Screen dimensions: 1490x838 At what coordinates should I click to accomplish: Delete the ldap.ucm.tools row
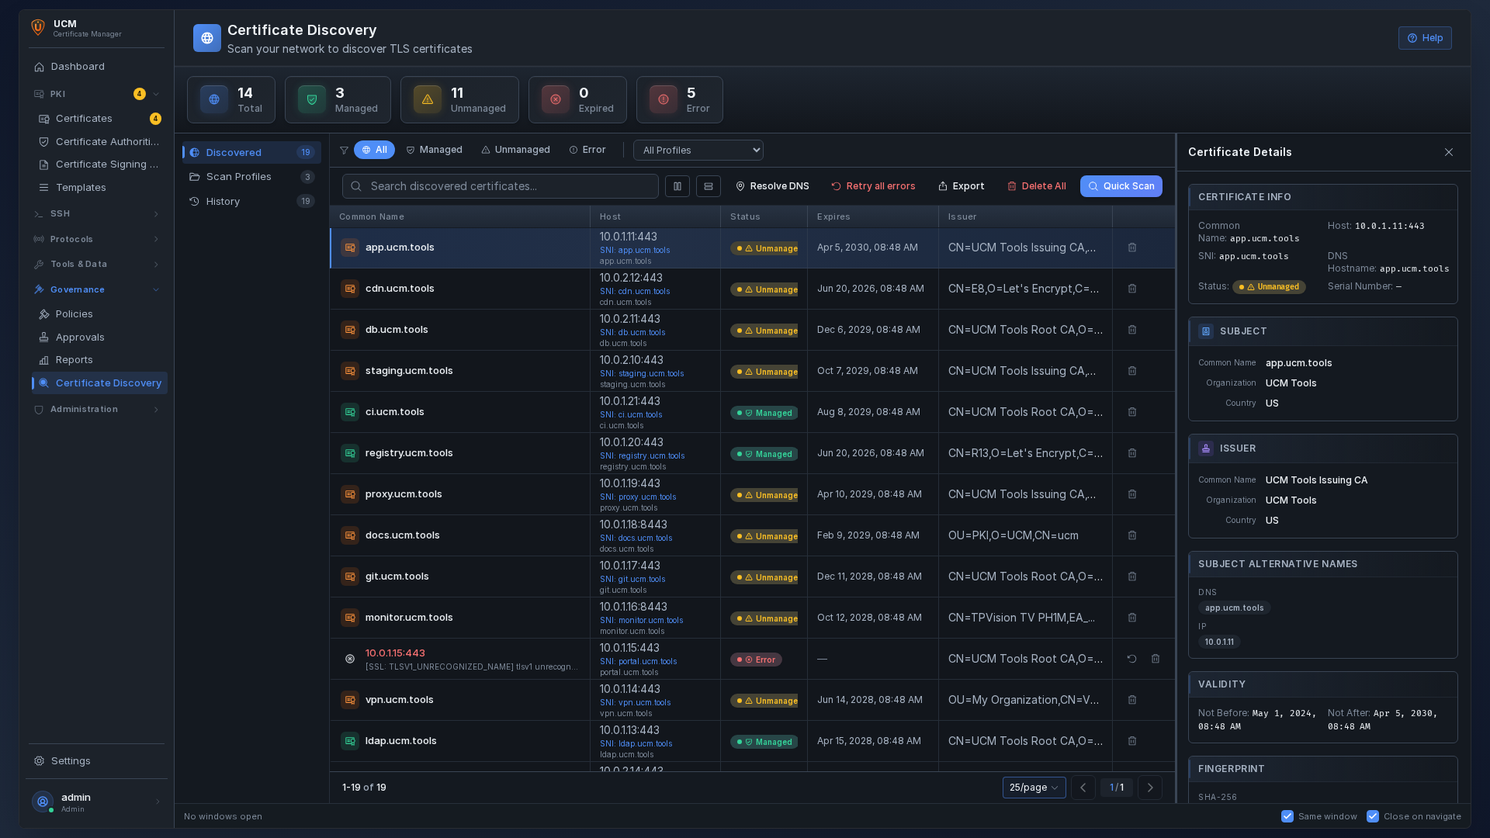click(x=1132, y=741)
